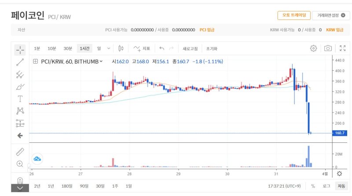This screenshot has width=352, height=196.
Task: Select the ruler measure tool
Action: [x=20, y=152]
